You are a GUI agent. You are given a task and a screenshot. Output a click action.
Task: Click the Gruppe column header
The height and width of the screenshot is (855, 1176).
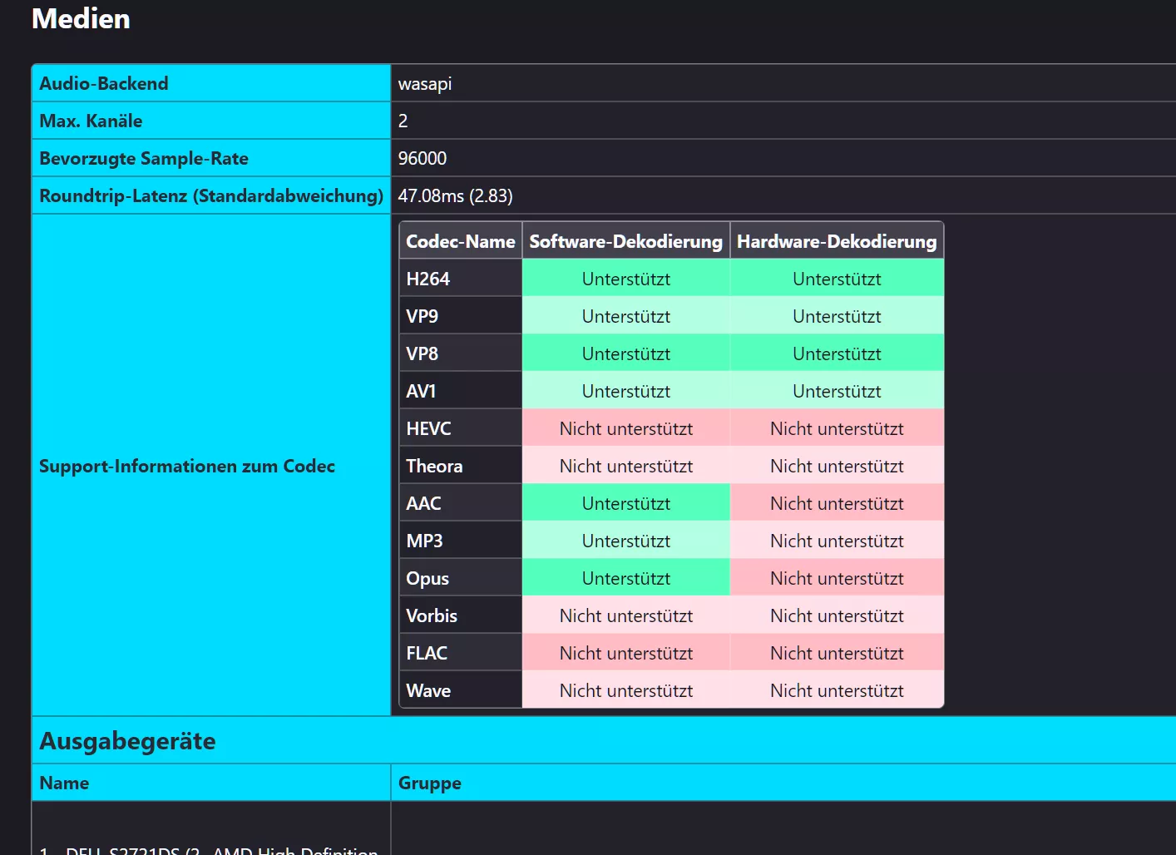pyautogui.click(x=429, y=783)
